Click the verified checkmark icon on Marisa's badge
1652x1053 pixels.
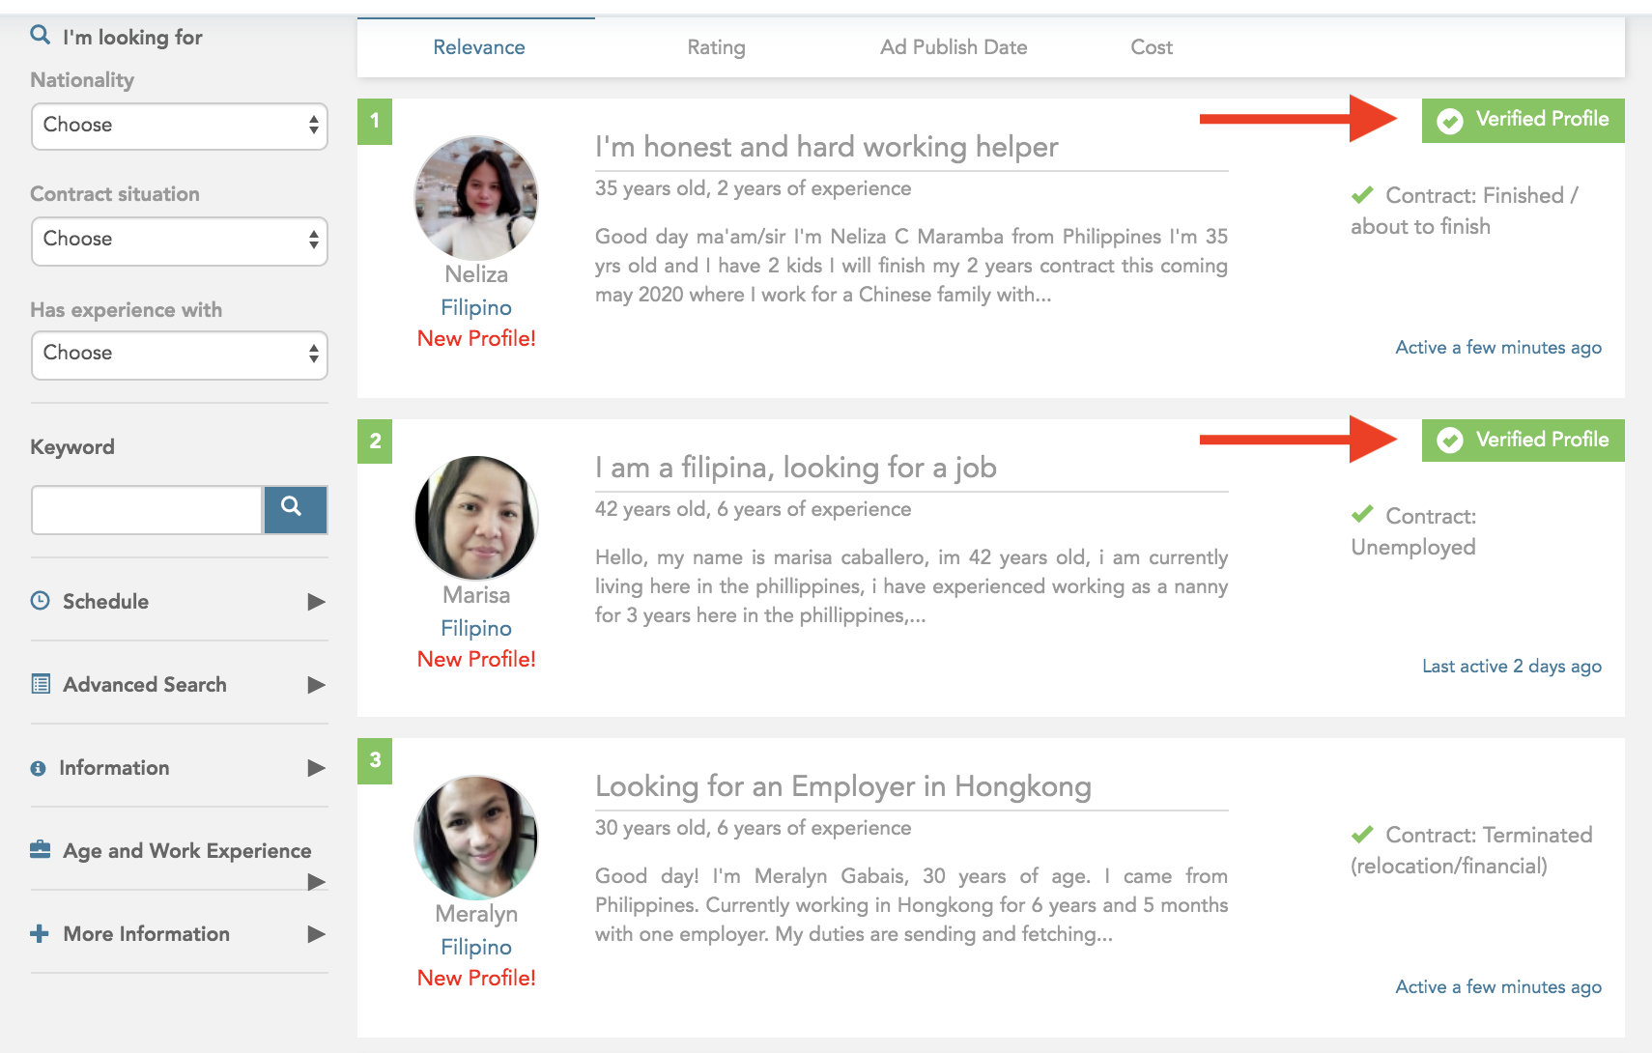(x=1449, y=441)
